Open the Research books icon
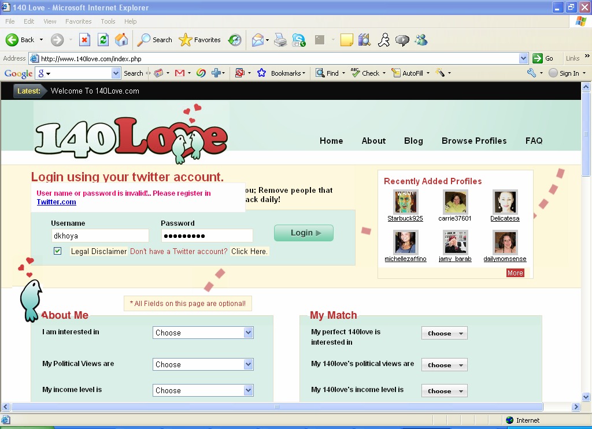 (364, 40)
